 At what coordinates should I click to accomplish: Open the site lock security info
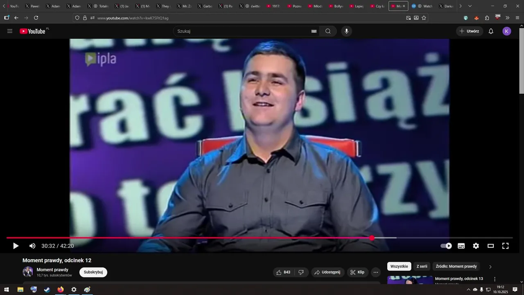(x=85, y=18)
